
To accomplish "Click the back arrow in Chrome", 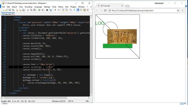I will pyautogui.click(x=97, y=10).
